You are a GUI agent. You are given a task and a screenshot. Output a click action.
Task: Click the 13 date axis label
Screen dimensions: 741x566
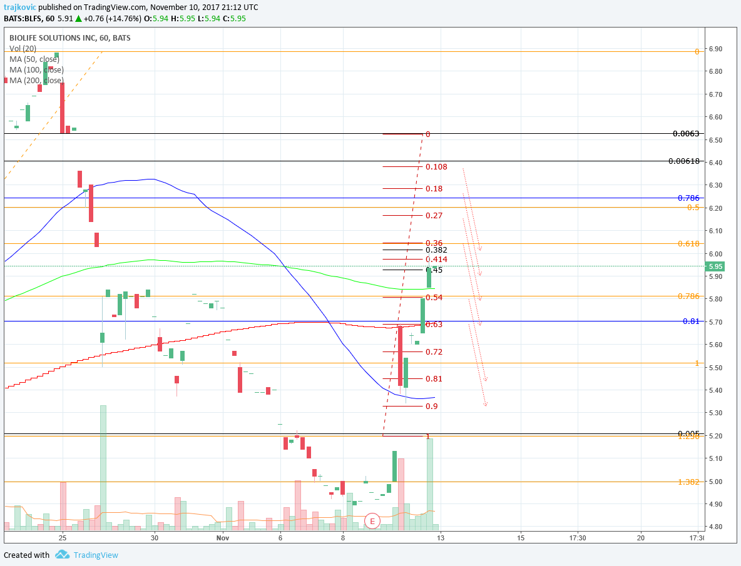441,538
